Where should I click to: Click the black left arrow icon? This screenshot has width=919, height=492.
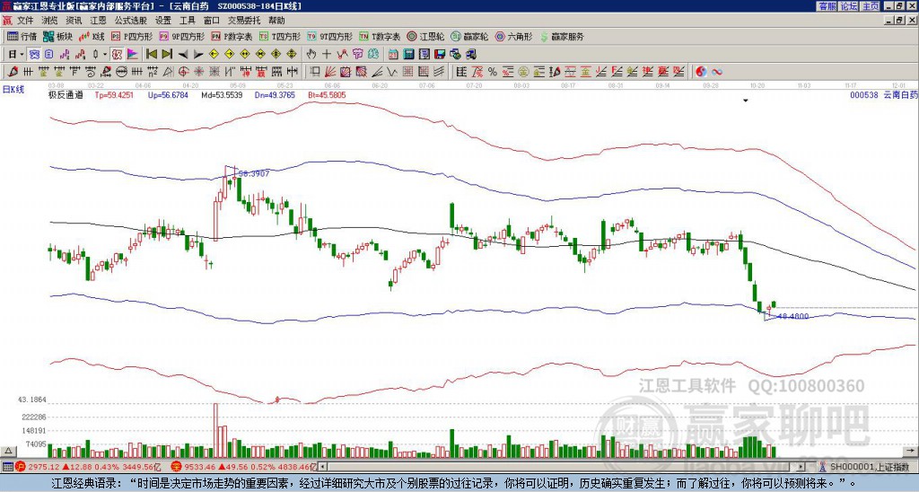[x=183, y=55]
